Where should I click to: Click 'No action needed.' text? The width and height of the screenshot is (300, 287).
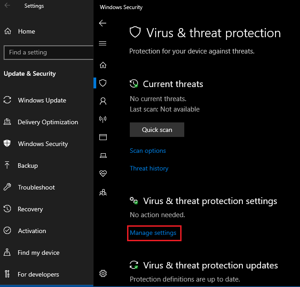[157, 215]
